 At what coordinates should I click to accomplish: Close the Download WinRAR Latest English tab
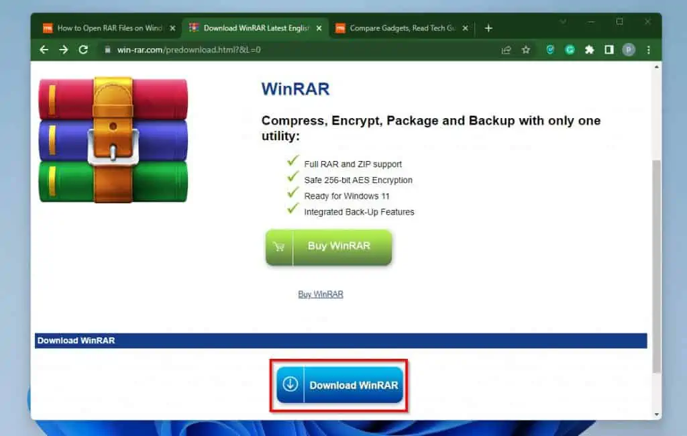[x=319, y=28]
